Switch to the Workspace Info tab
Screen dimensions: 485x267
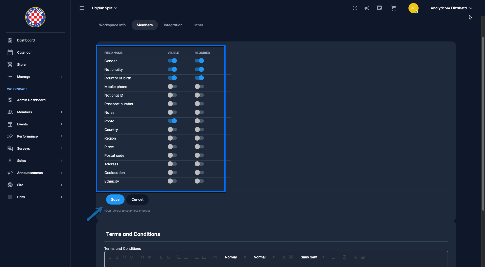point(112,25)
